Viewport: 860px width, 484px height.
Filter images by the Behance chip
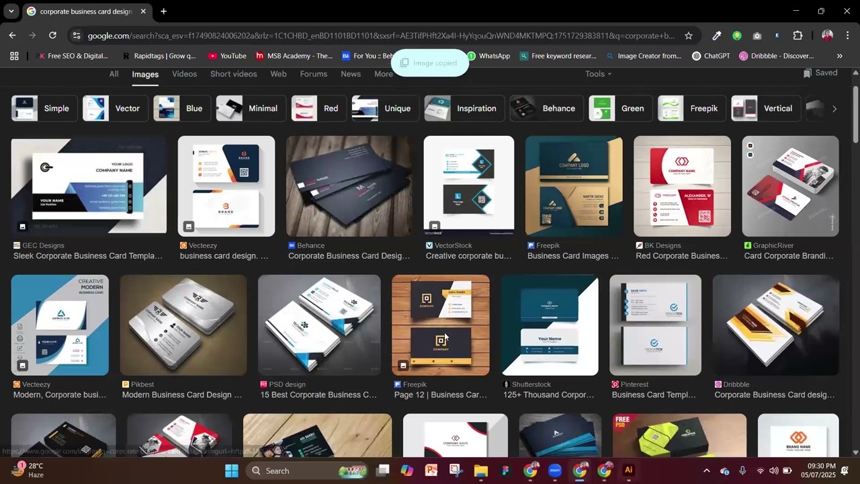(x=547, y=108)
